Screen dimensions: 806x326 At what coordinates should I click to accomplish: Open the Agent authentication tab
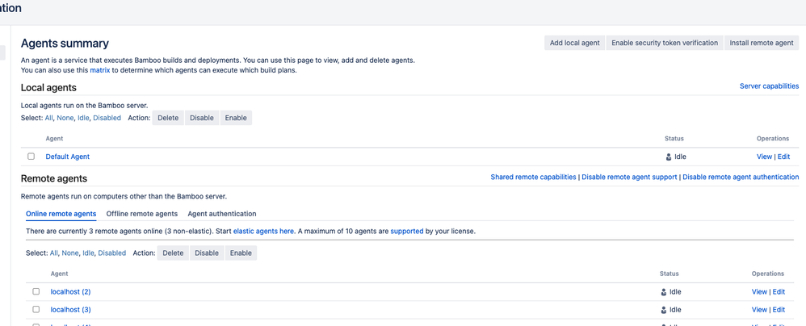coord(222,214)
